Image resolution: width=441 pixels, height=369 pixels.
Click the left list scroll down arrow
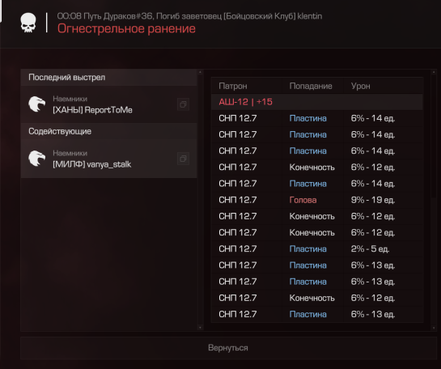coord(200,328)
